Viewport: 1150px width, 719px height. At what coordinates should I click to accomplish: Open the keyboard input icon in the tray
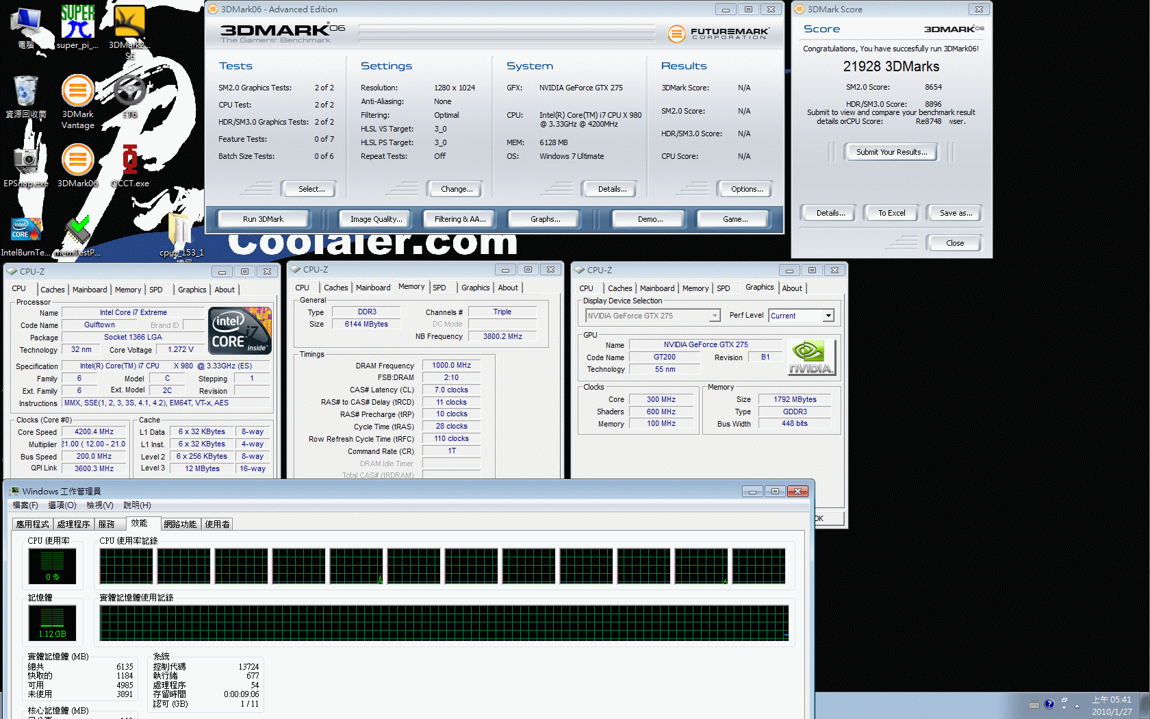coord(1034,705)
